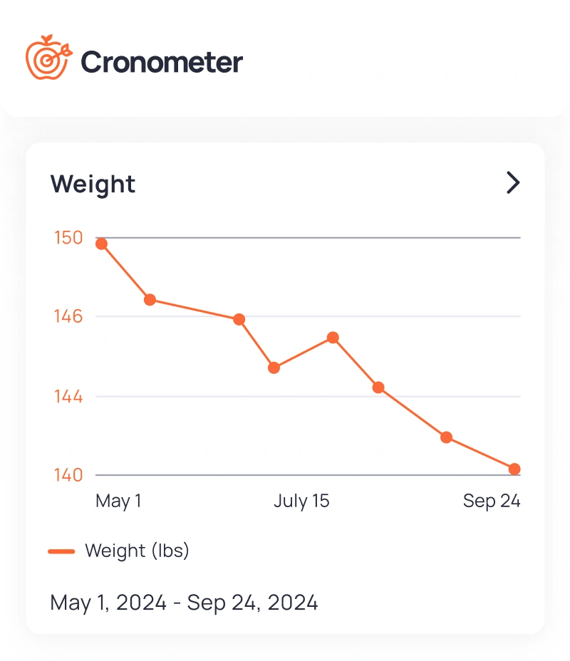Click the chevron beside the Weight heading
The image size is (570, 661).
[512, 183]
